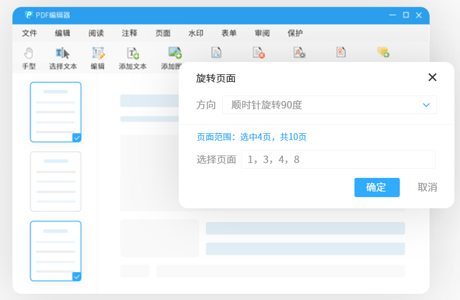Open the 注释 menu

coord(129,33)
